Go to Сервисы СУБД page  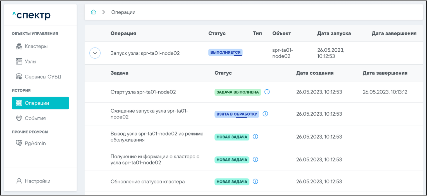click(x=42, y=77)
